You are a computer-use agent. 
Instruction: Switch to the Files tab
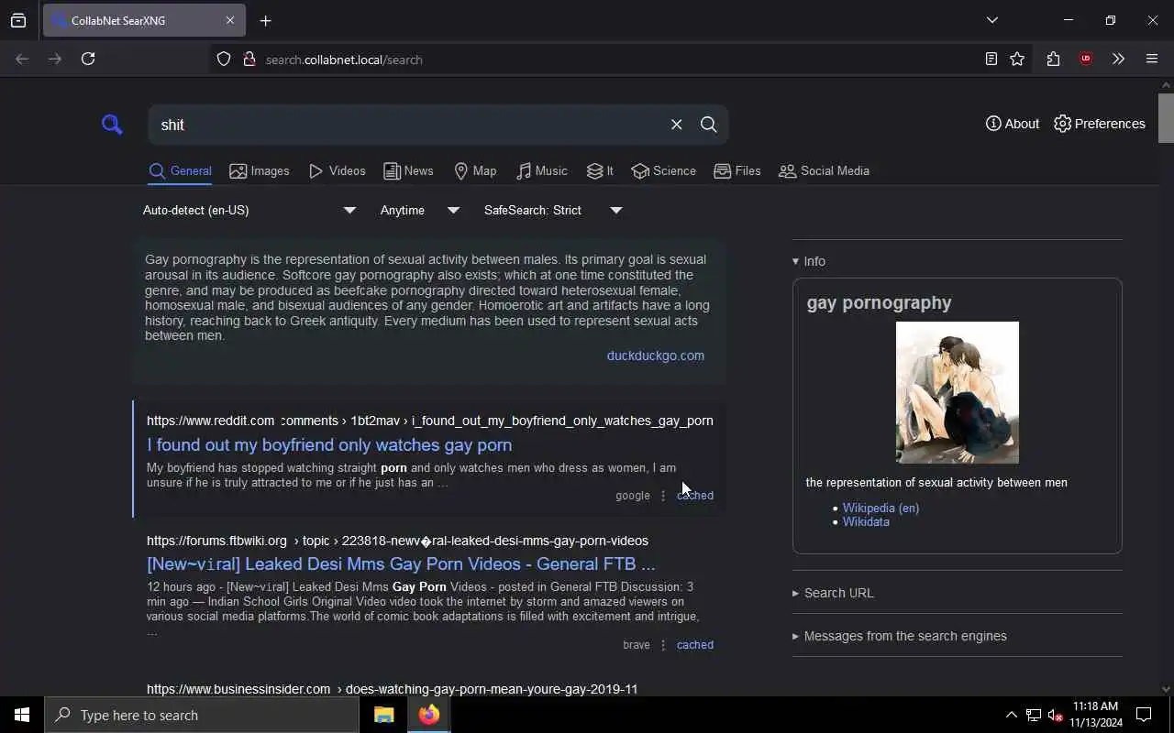click(x=737, y=171)
